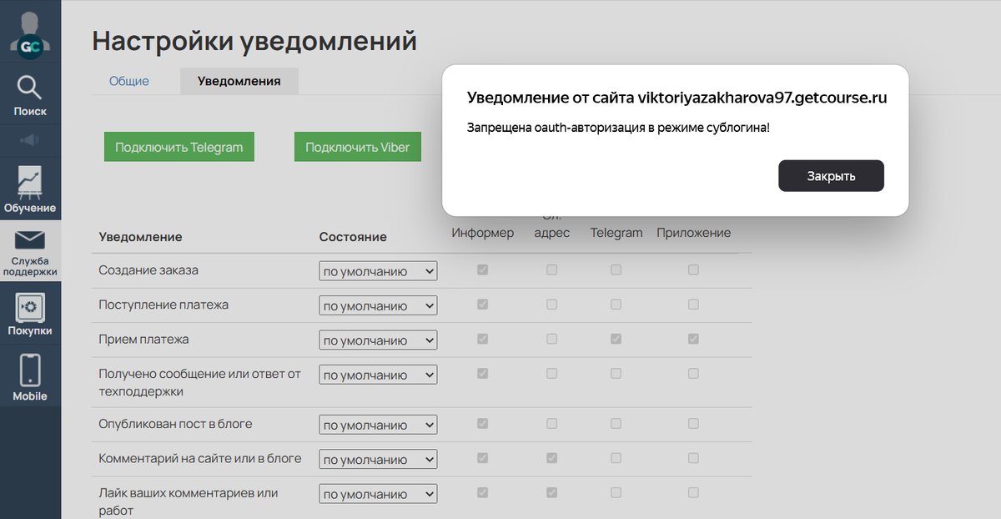
Task: Open state dropdown for Поступление платежа
Action: click(x=378, y=306)
